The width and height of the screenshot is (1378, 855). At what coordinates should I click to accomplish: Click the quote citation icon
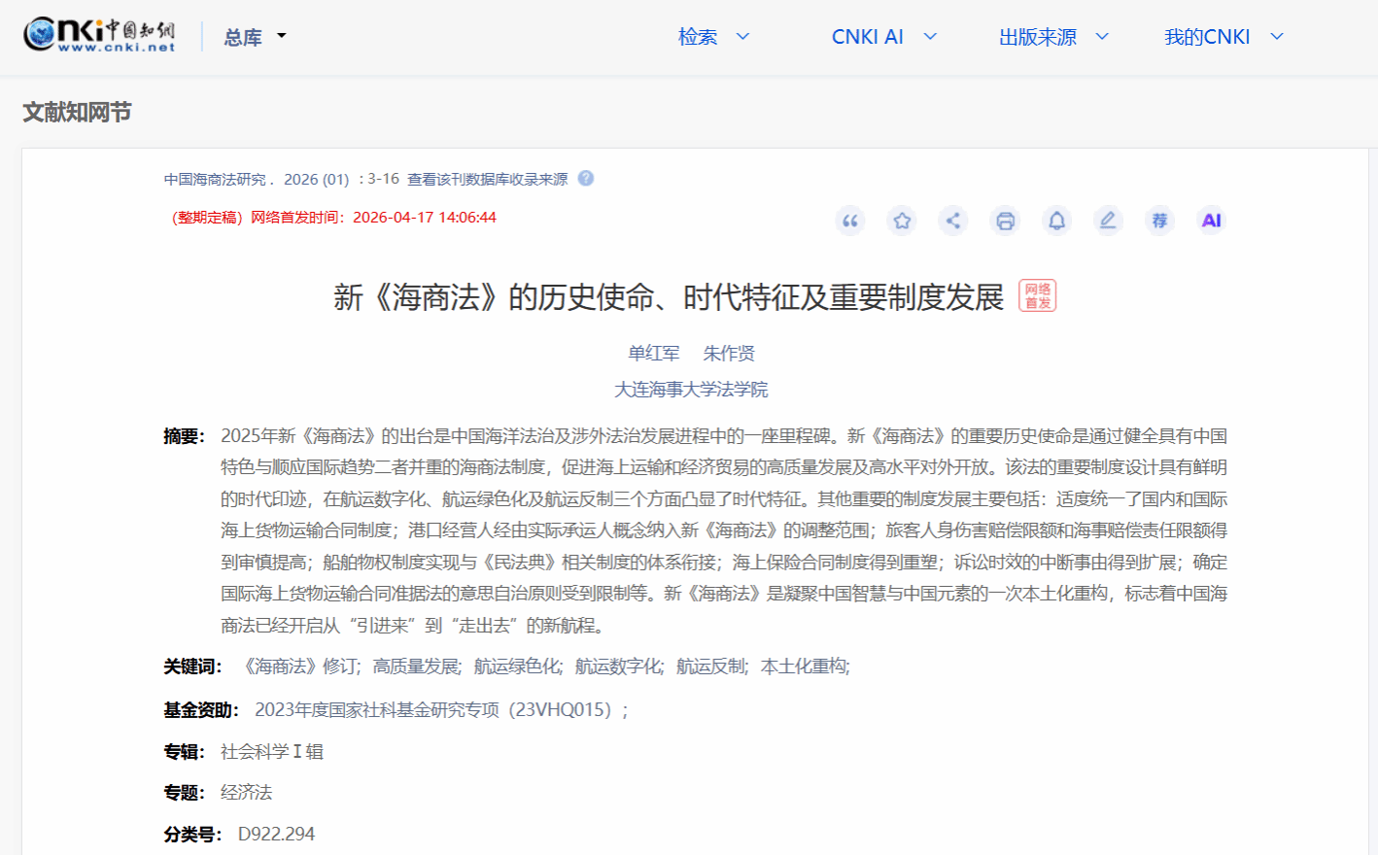[x=850, y=221]
